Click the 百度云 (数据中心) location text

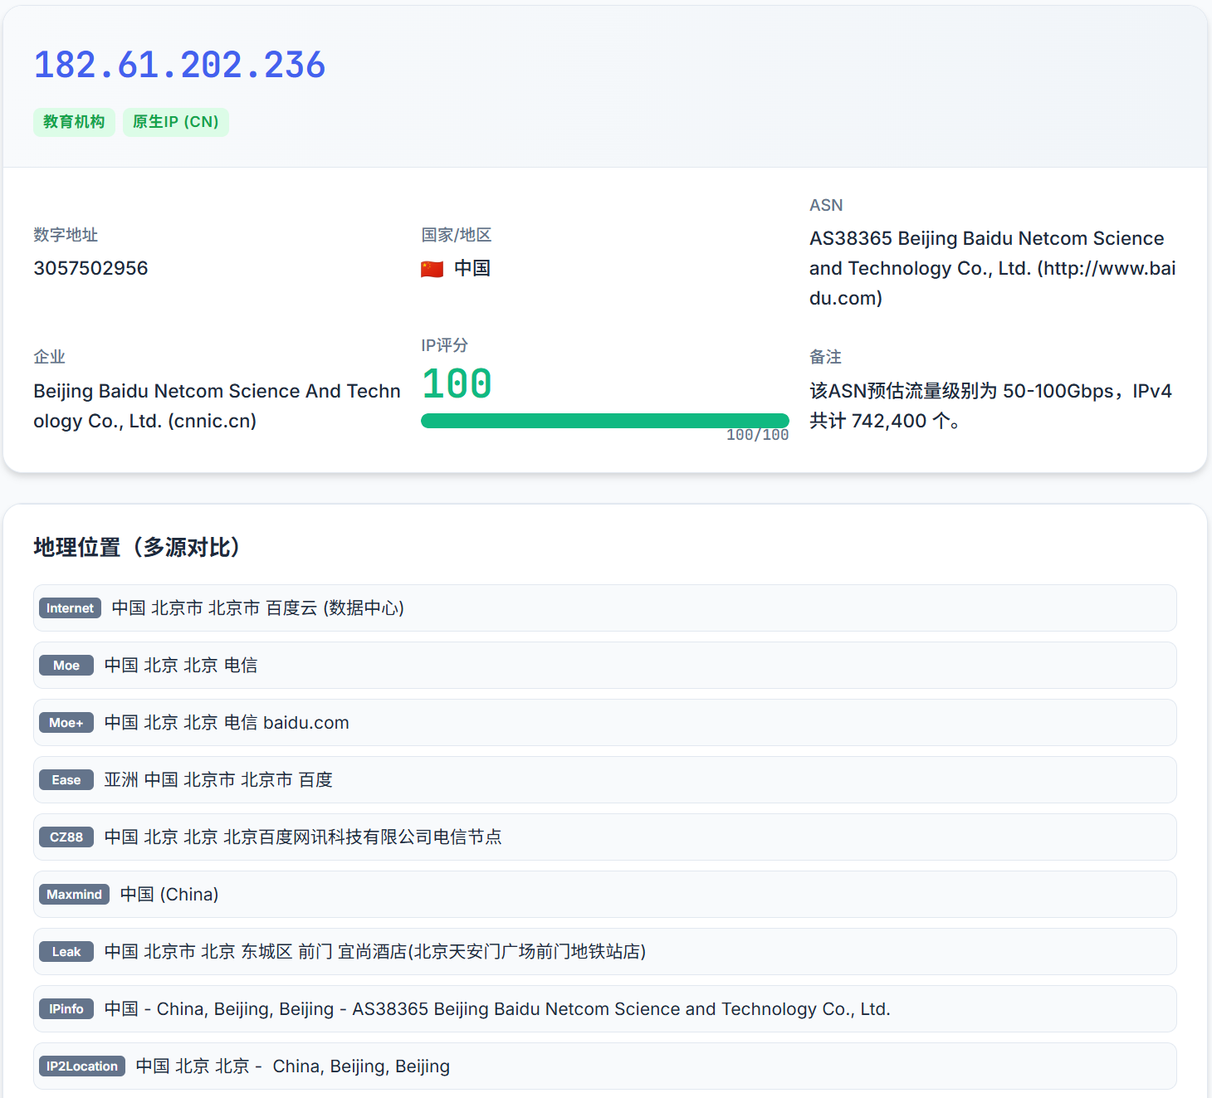pos(335,608)
